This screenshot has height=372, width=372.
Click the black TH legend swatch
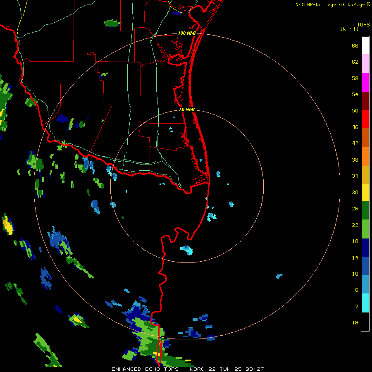click(365, 322)
